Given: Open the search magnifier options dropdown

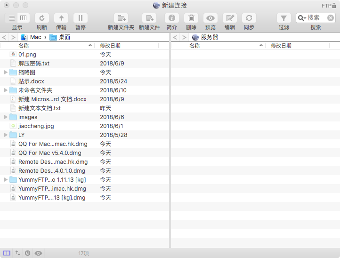Looking at the screenshot, I should [x=302, y=18].
